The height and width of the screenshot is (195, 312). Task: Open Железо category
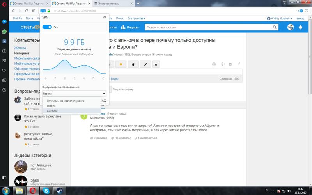pyautogui.click(x=20, y=48)
